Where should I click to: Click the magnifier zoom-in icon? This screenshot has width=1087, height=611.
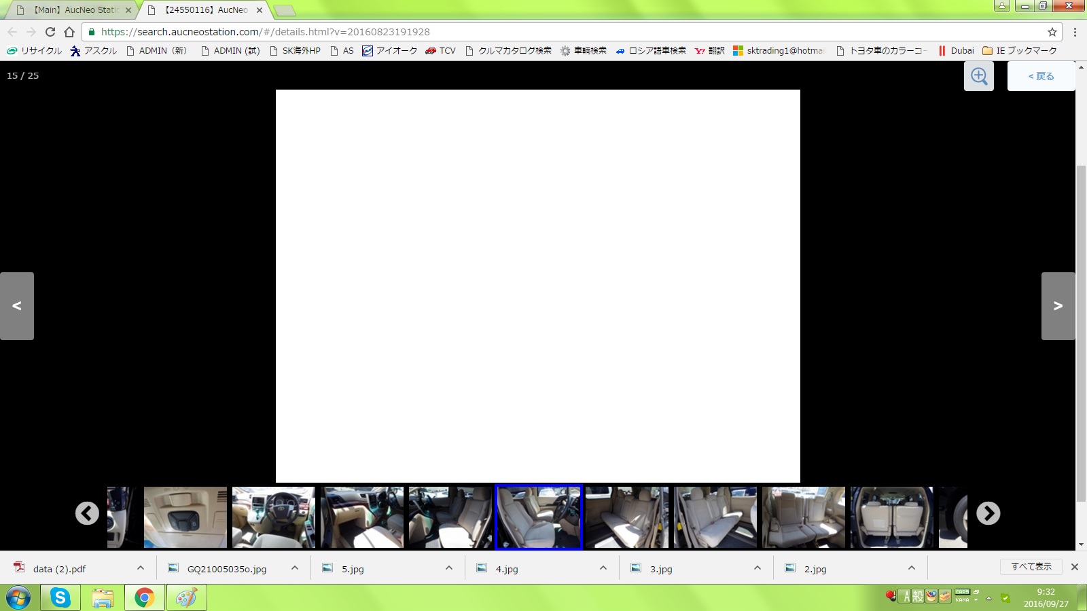(x=978, y=76)
